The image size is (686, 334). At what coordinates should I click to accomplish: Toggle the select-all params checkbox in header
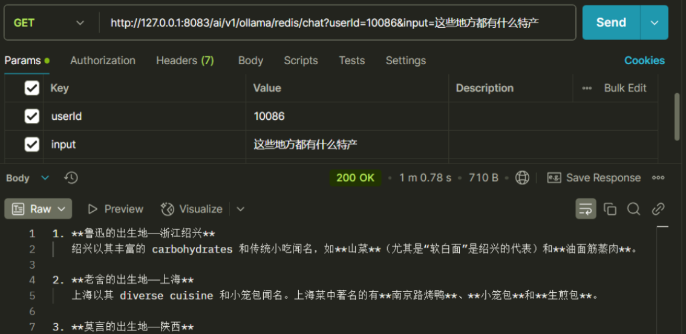point(32,88)
